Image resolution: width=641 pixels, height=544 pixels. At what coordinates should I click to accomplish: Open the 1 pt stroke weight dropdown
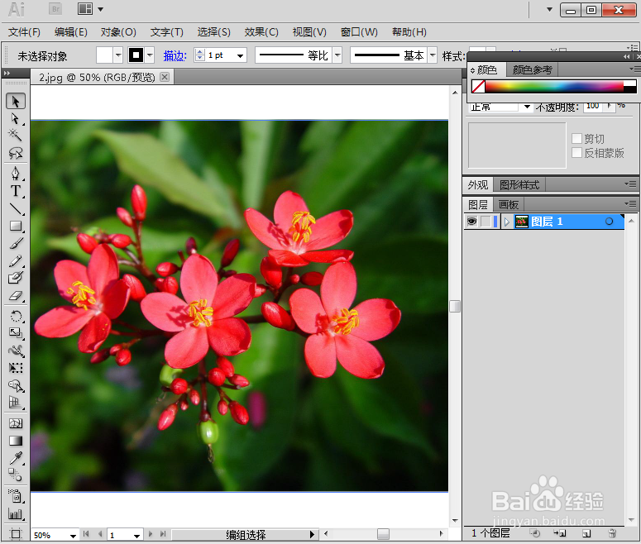tap(241, 55)
